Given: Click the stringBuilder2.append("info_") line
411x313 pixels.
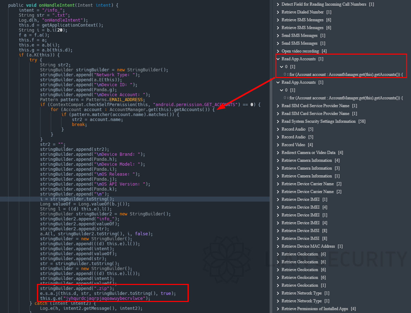Looking at the screenshot, I should click(x=80, y=219).
